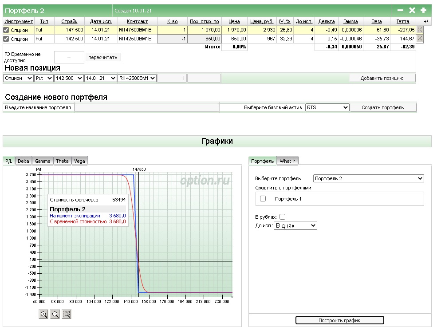This screenshot has height=327, width=437.
Task: Click the new portfolio name input field
Action: coord(146,107)
